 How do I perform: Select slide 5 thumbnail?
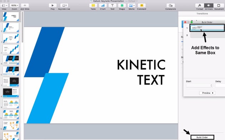click(x=11, y=60)
